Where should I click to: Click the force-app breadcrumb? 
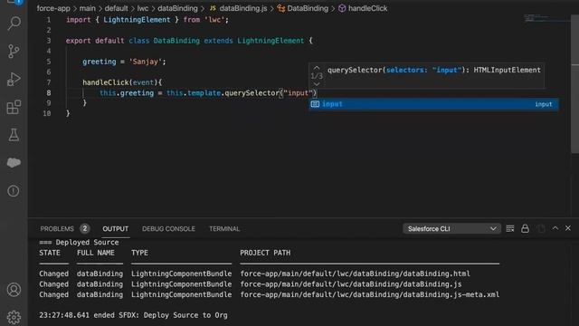(53, 8)
